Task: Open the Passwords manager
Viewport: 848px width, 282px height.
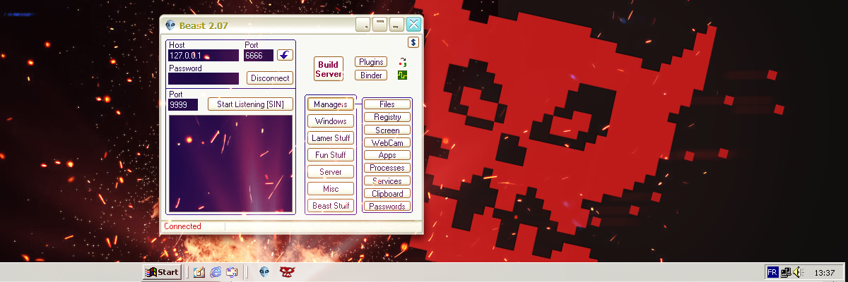Action: (x=387, y=207)
